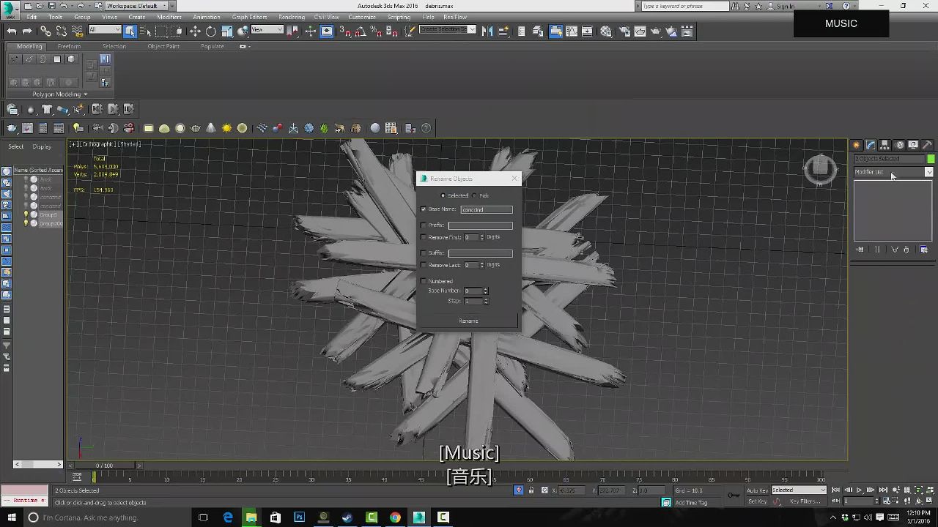Click the Redo arrow in main toolbar

click(x=27, y=31)
